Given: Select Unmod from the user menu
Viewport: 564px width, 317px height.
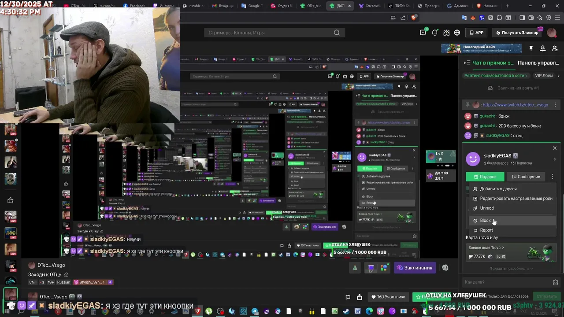Looking at the screenshot, I should (x=513, y=208).
